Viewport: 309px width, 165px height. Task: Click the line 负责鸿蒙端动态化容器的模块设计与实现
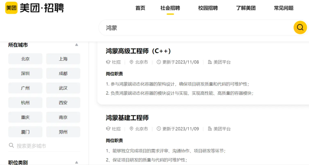click(x=179, y=93)
